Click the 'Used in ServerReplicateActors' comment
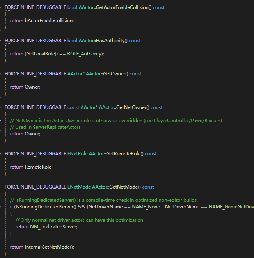Viewport: 254px width, 258px height. click(45, 127)
